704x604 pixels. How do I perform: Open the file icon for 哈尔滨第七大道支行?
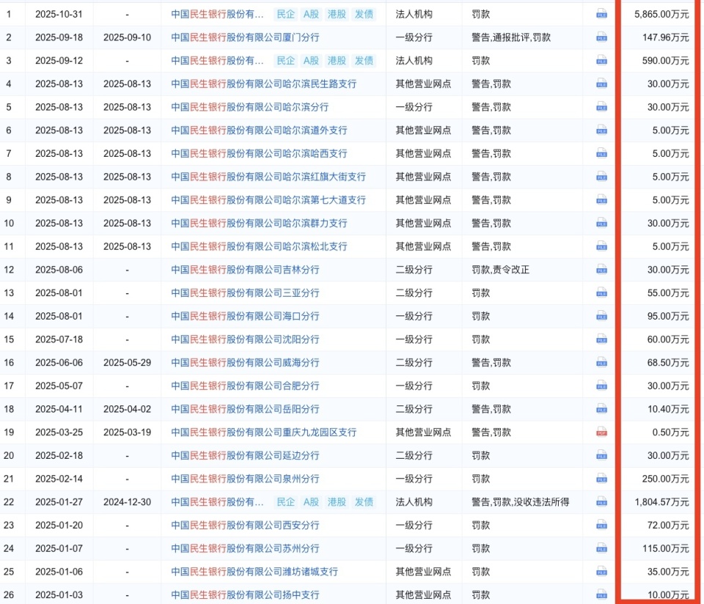(601, 200)
